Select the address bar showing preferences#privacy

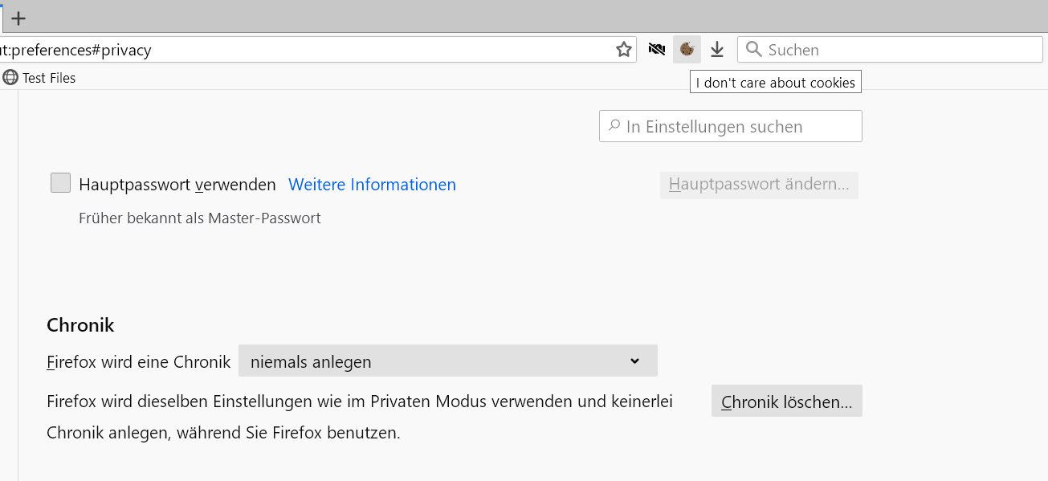[305, 50]
